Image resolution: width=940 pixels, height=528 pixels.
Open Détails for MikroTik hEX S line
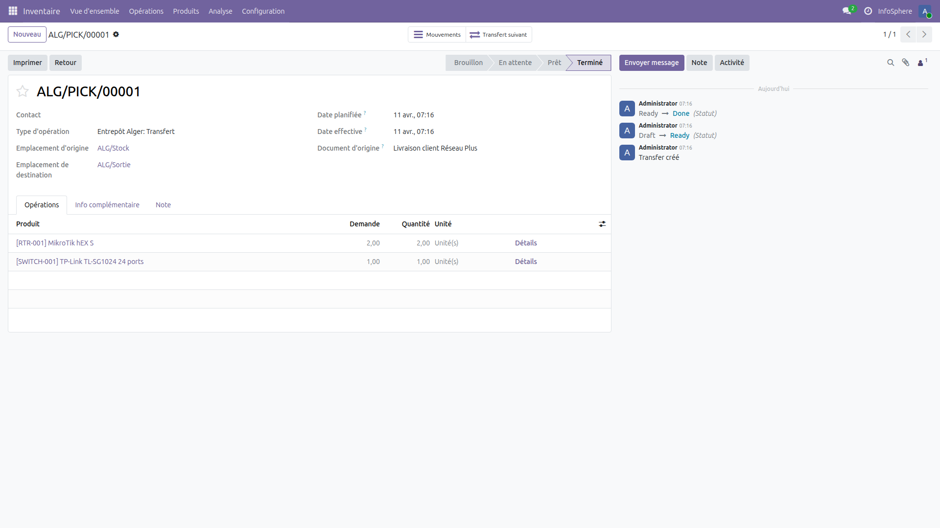click(526, 243)
